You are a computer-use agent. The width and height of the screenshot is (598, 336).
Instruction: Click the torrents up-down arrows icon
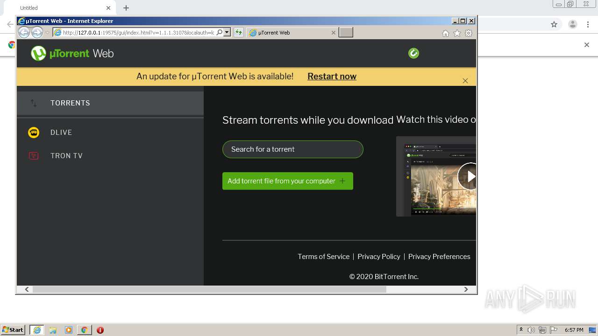pyautogui.click(x=34, y=103)
